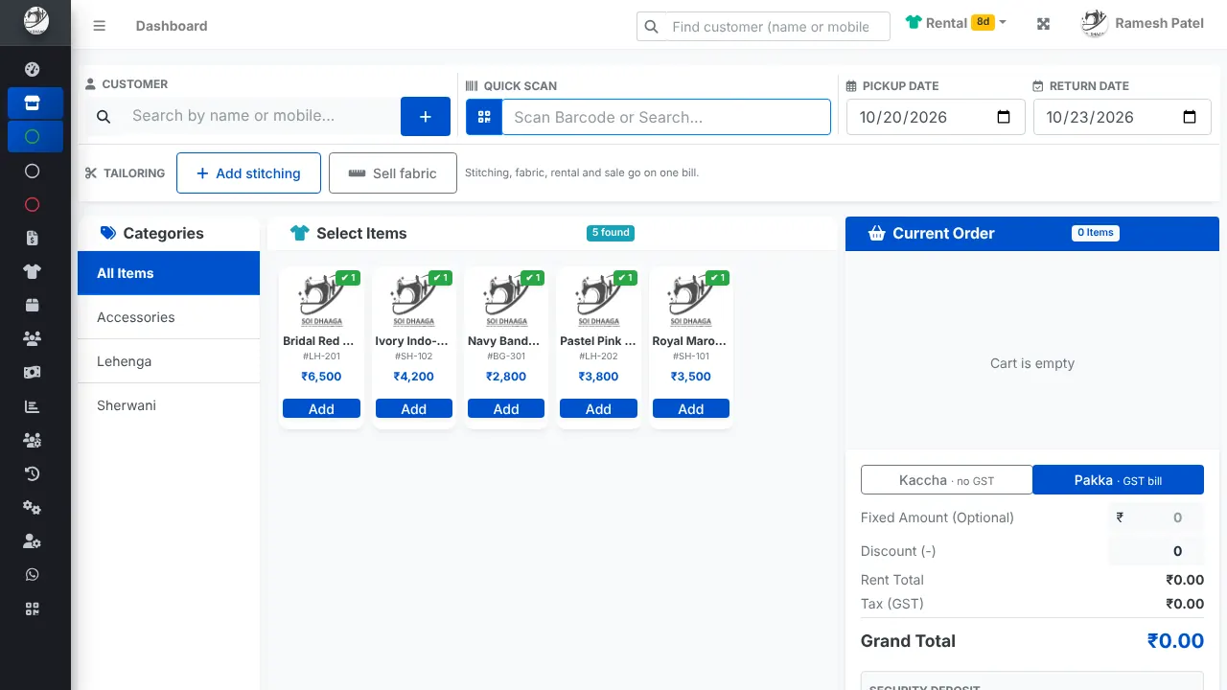1227x690 pixels.
Task: Add the Bridal Red item to cart
Action: 321,409
